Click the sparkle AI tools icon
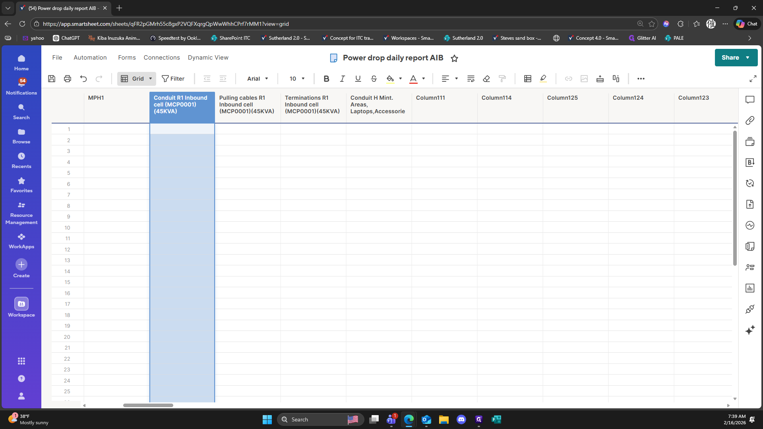 click(x=750, y=330)
